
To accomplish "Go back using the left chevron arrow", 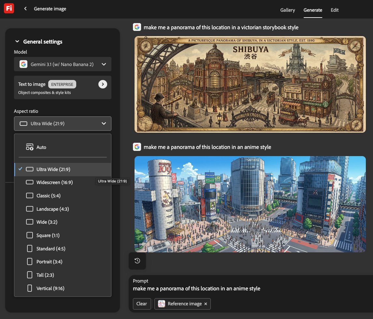I will (25, 9).
